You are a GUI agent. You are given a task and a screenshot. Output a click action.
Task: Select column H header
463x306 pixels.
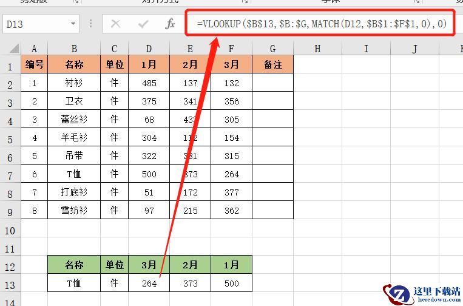[x=317, y=49]
